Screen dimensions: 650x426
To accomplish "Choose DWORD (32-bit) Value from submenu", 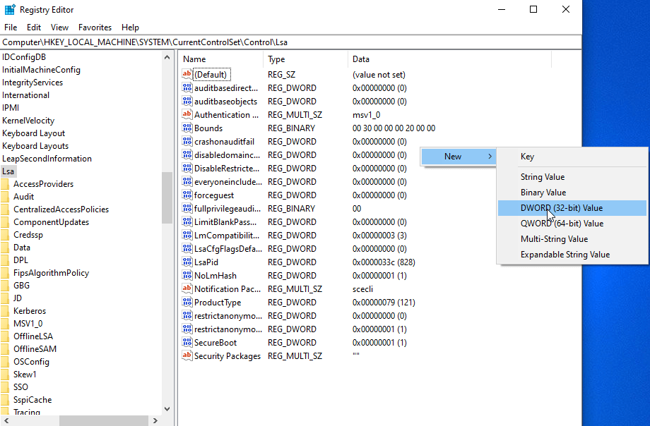I will point(561,208).
